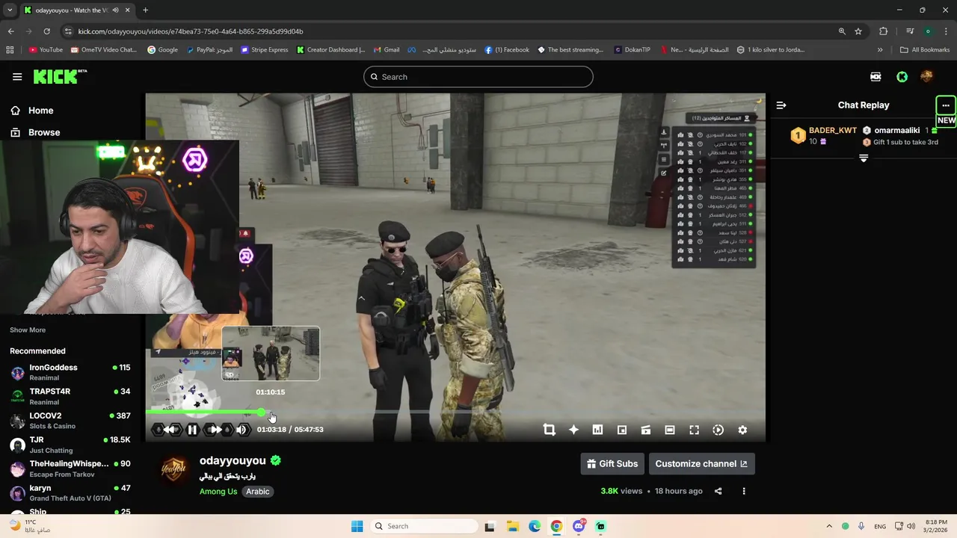
Task: Open the Kick hamburger sidebar menu
Action: point(17,77)
